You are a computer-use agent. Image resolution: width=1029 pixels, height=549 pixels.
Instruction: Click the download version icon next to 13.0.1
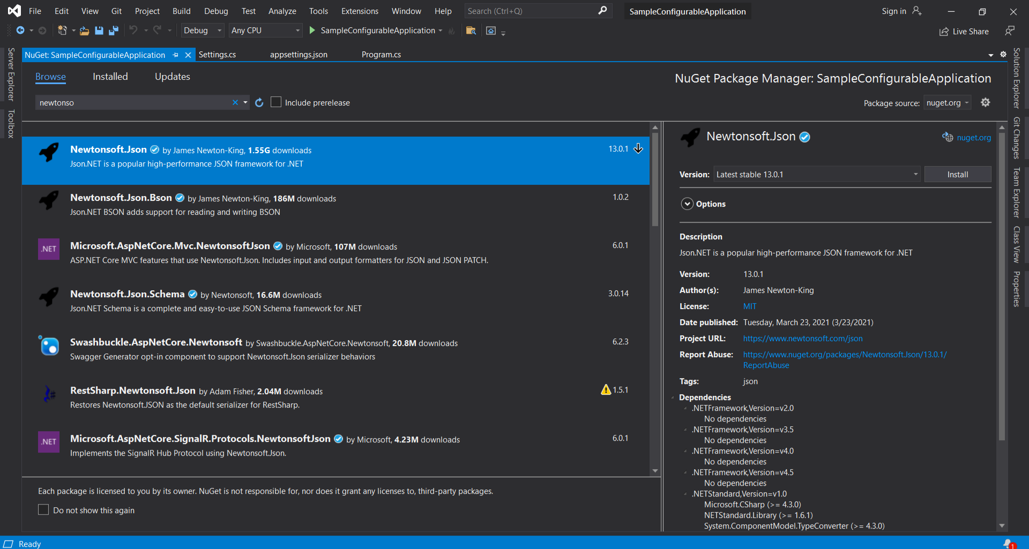638,149
